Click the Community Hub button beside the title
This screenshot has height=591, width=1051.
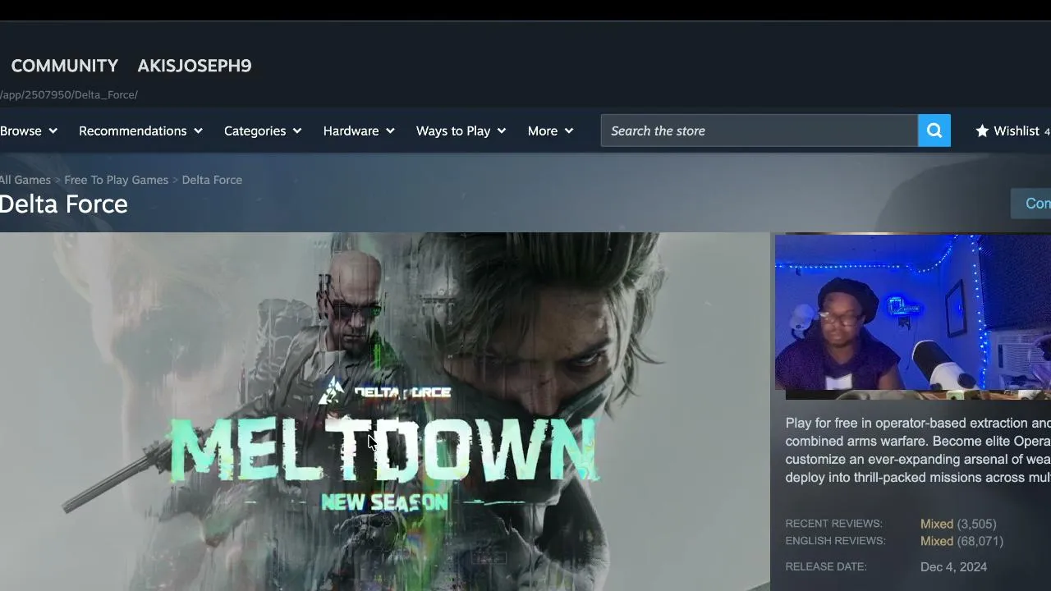tap(1031, 204)
